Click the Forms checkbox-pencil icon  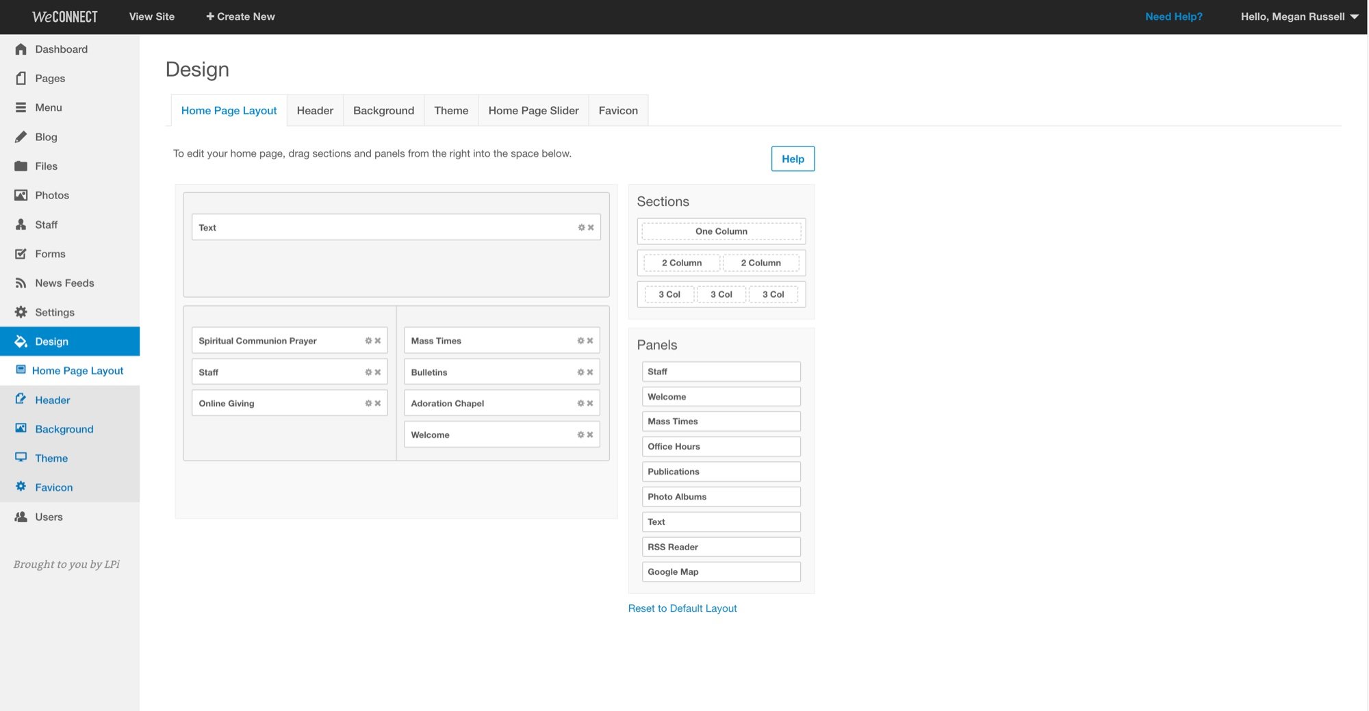coord(21,254)
